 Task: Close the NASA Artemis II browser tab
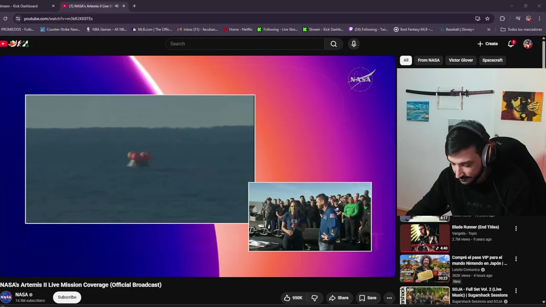pos(124,6)
